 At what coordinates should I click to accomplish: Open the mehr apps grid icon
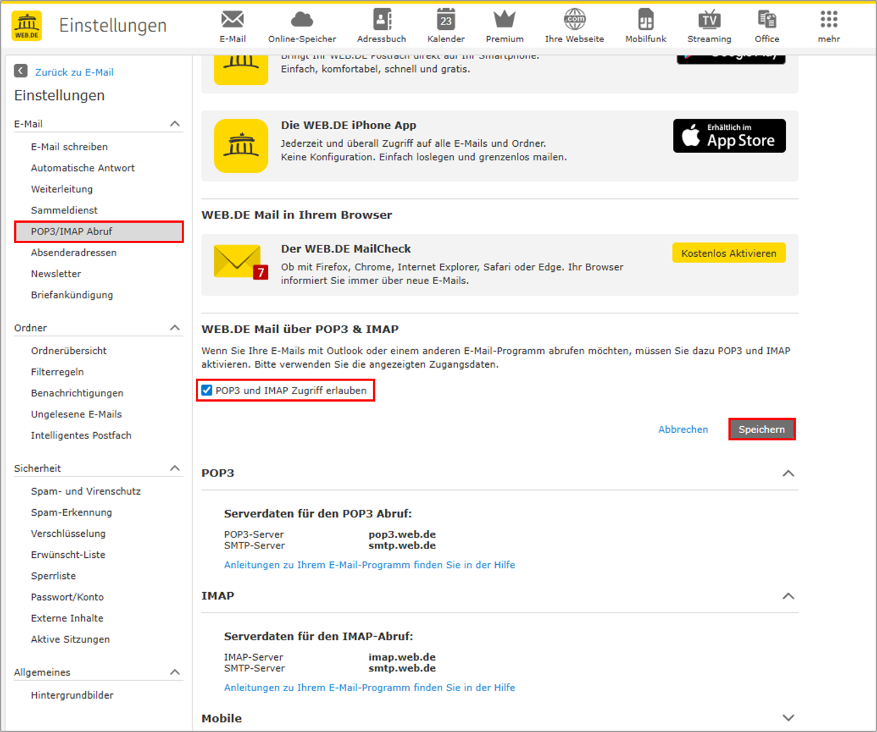click(x=828, y=20)
